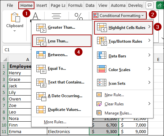Viewport: 164px width, 136px height.
Task: Open the Alignment group lines icon
Action: tap(56, 16)
